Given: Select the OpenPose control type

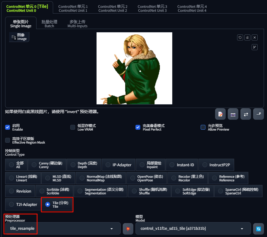Looking at the screenshot, I should (147, 178).
